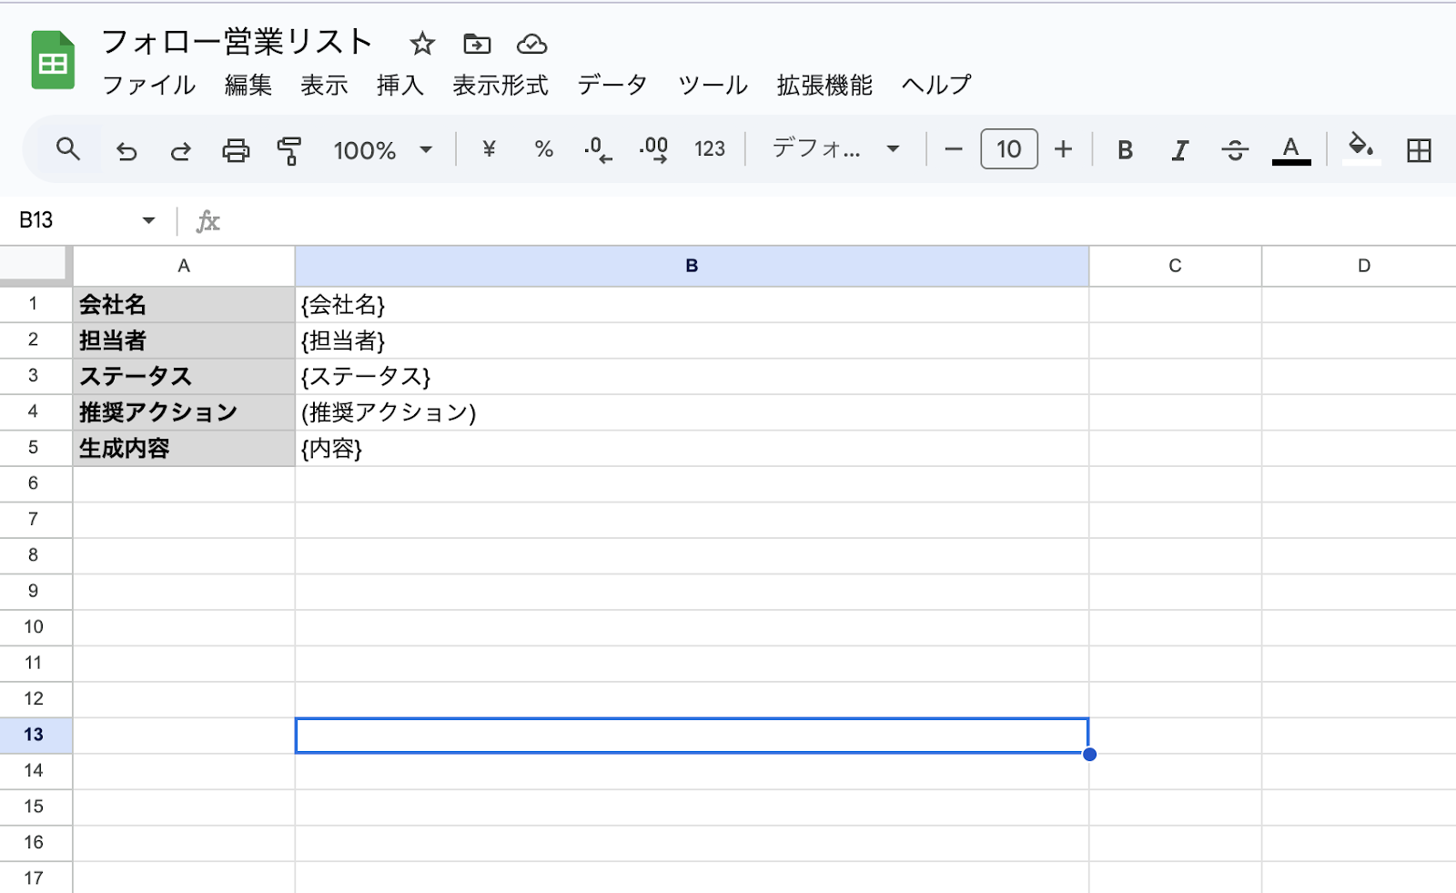This screenshot has height=893, width=1456.
Task: Click the redo arrow icon
Action: (x=181, y=150)
